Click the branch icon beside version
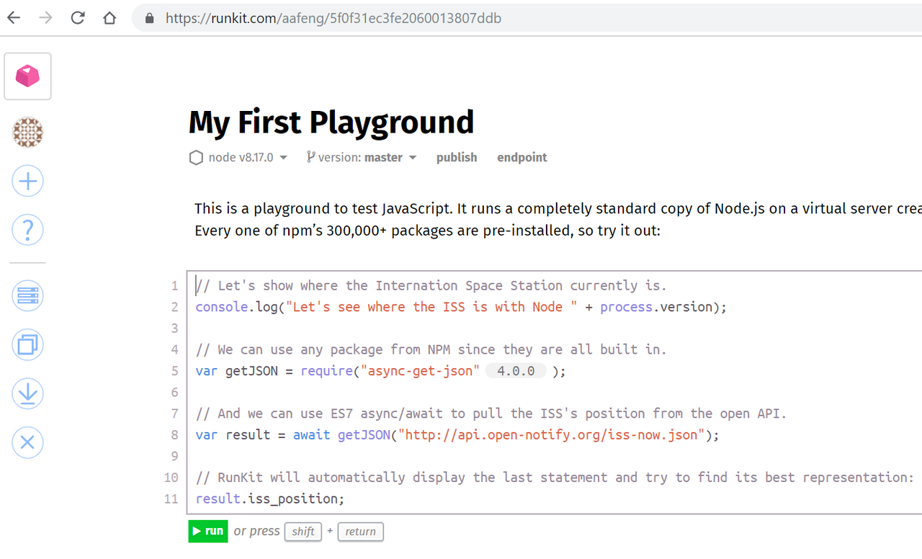922x559 pixels. (310, 157)
